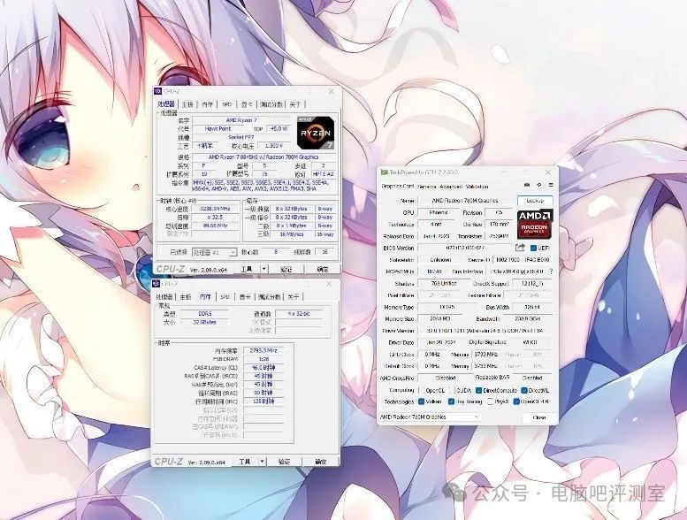Open the 处理器 #1 selection dropdown
The height and width of the screenshot is (520, 687).
[215, 252]
